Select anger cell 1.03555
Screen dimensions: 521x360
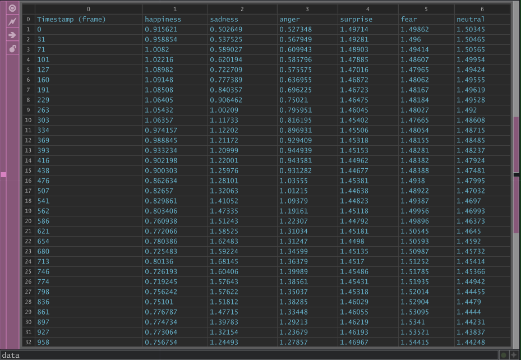point(307,181)
